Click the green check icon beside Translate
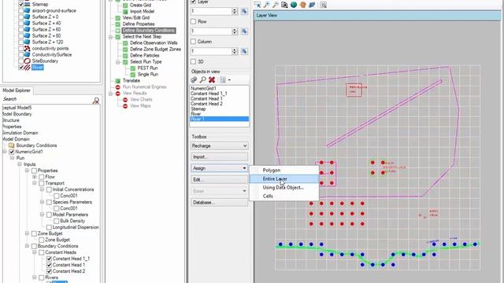This screenshot has height=283, width=504. click(118, 81)
